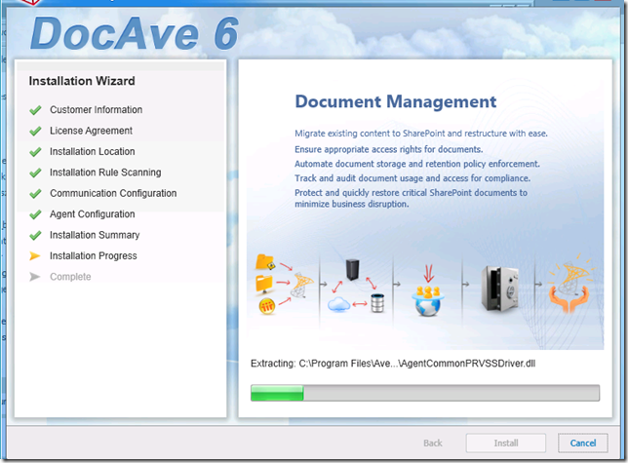Click green checkmark beside Agent Configuration

coord(35,214)
